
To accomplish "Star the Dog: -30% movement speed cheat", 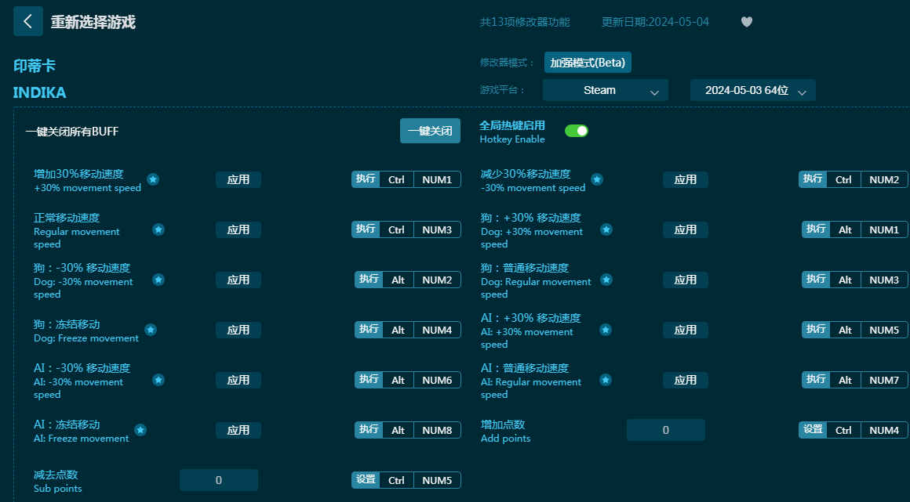I will 158,280.
